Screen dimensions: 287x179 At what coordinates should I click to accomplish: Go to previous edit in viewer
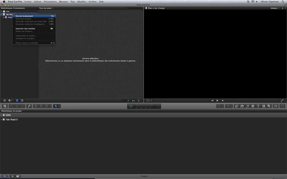(x=212, y=101)
